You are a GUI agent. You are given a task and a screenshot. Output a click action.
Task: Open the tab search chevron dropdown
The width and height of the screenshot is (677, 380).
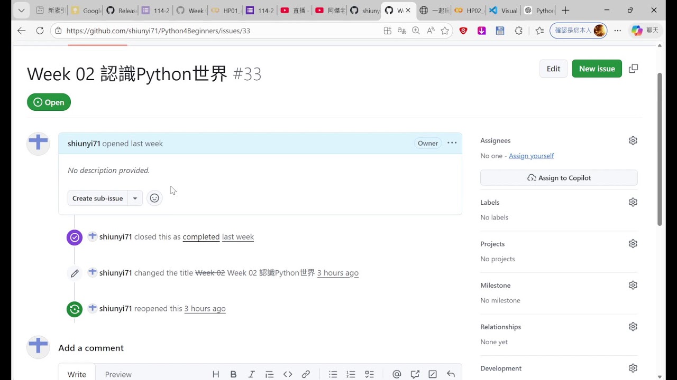point(21,10)
